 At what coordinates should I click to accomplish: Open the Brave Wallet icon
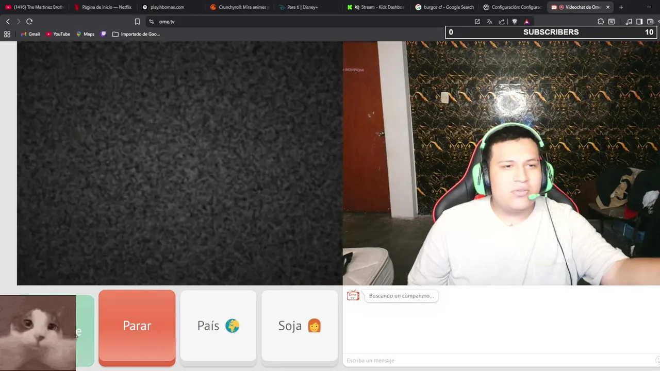(x=650, y=22)
